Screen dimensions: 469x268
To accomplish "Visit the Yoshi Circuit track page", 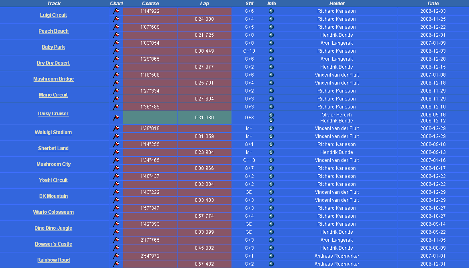I will click(x=53, y=180).
